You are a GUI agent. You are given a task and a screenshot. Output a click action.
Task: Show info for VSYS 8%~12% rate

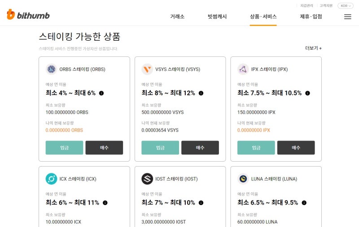(x=201, y=93)
